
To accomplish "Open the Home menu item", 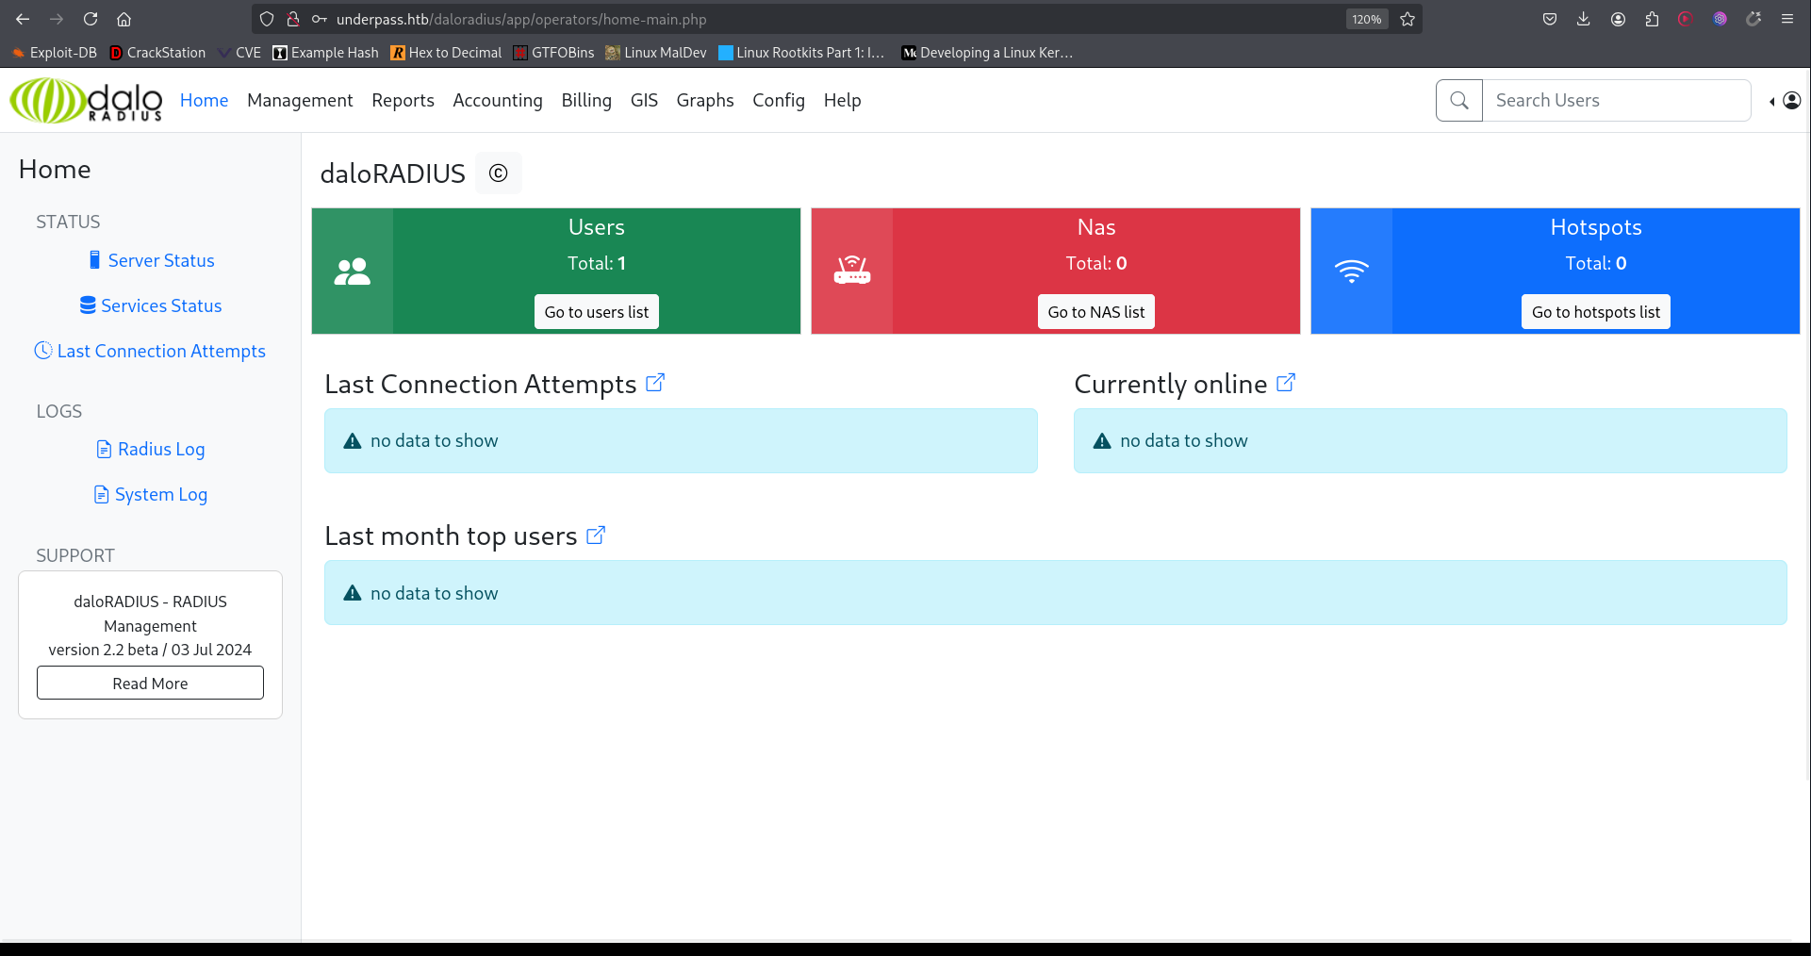I will coord(204,100).
